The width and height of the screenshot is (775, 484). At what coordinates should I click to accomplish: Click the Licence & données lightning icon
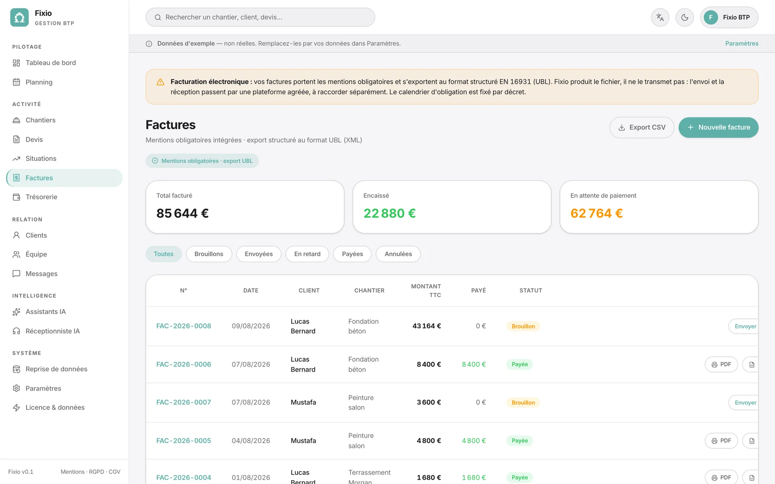pyautogui.click(x=16, y=407)
